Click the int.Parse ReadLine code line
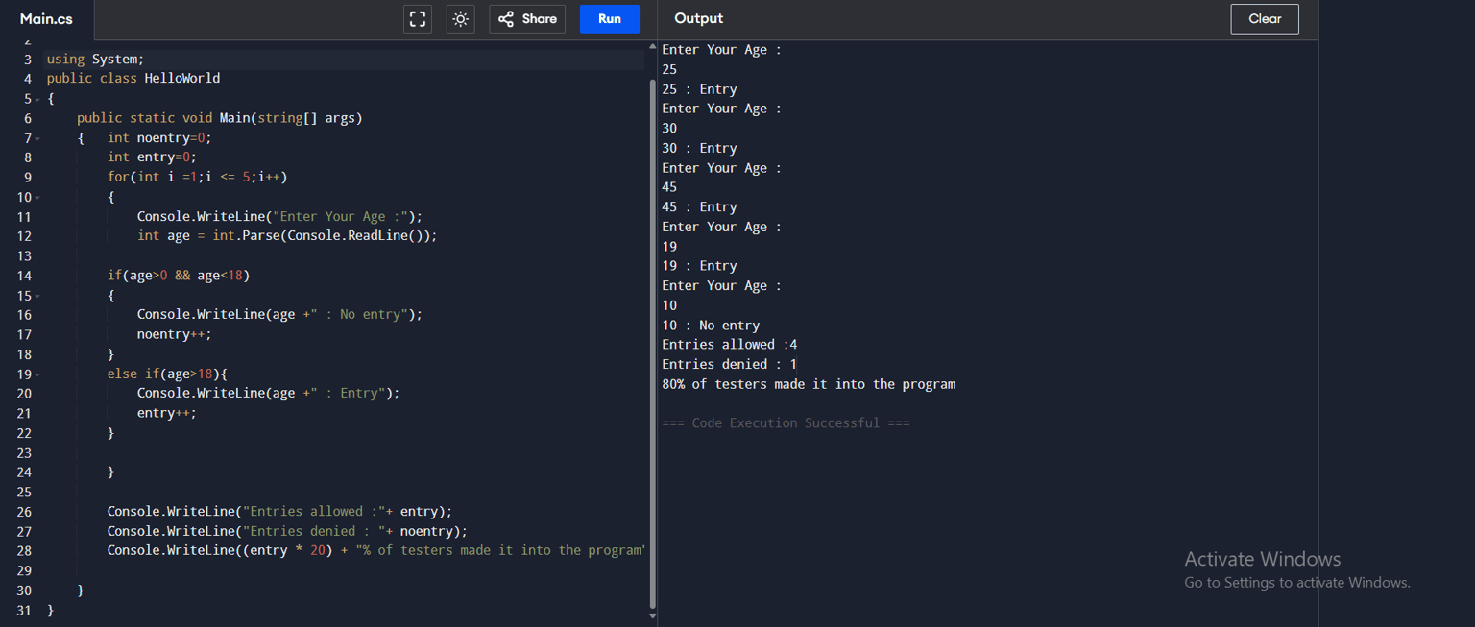 (x=287, y=236)
